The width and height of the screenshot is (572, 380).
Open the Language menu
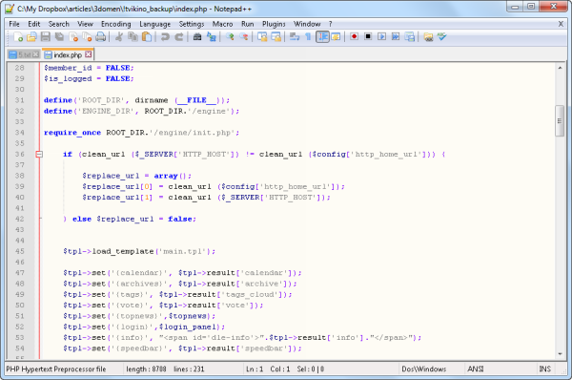click(155, 24)
